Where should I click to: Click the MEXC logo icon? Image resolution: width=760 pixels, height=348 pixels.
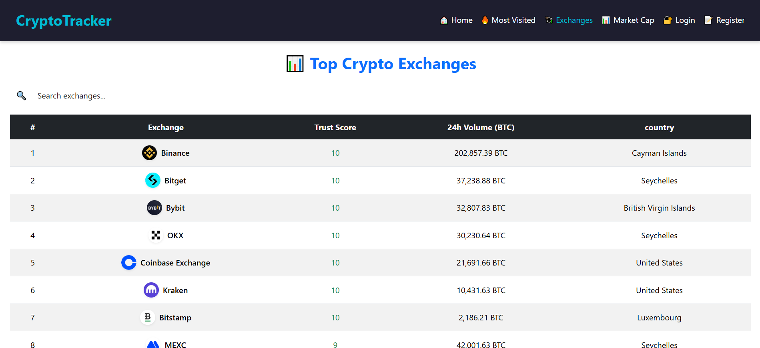(153, 344)
